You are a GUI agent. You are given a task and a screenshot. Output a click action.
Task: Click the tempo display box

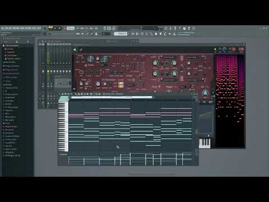pyautogui.click(x=71, y=28)
